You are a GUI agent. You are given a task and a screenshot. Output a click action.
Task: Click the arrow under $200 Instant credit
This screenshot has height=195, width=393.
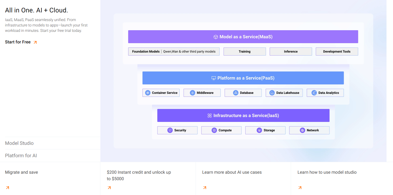point(109,188)
